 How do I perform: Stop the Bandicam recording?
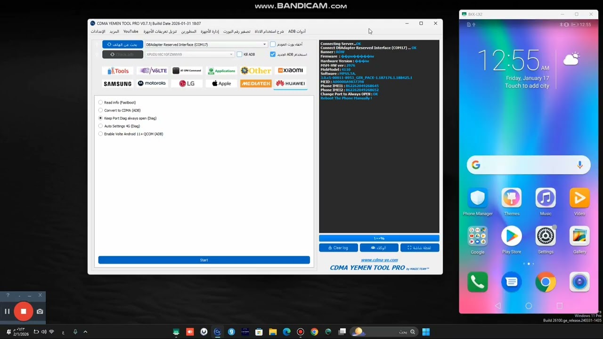click(23, 311)
